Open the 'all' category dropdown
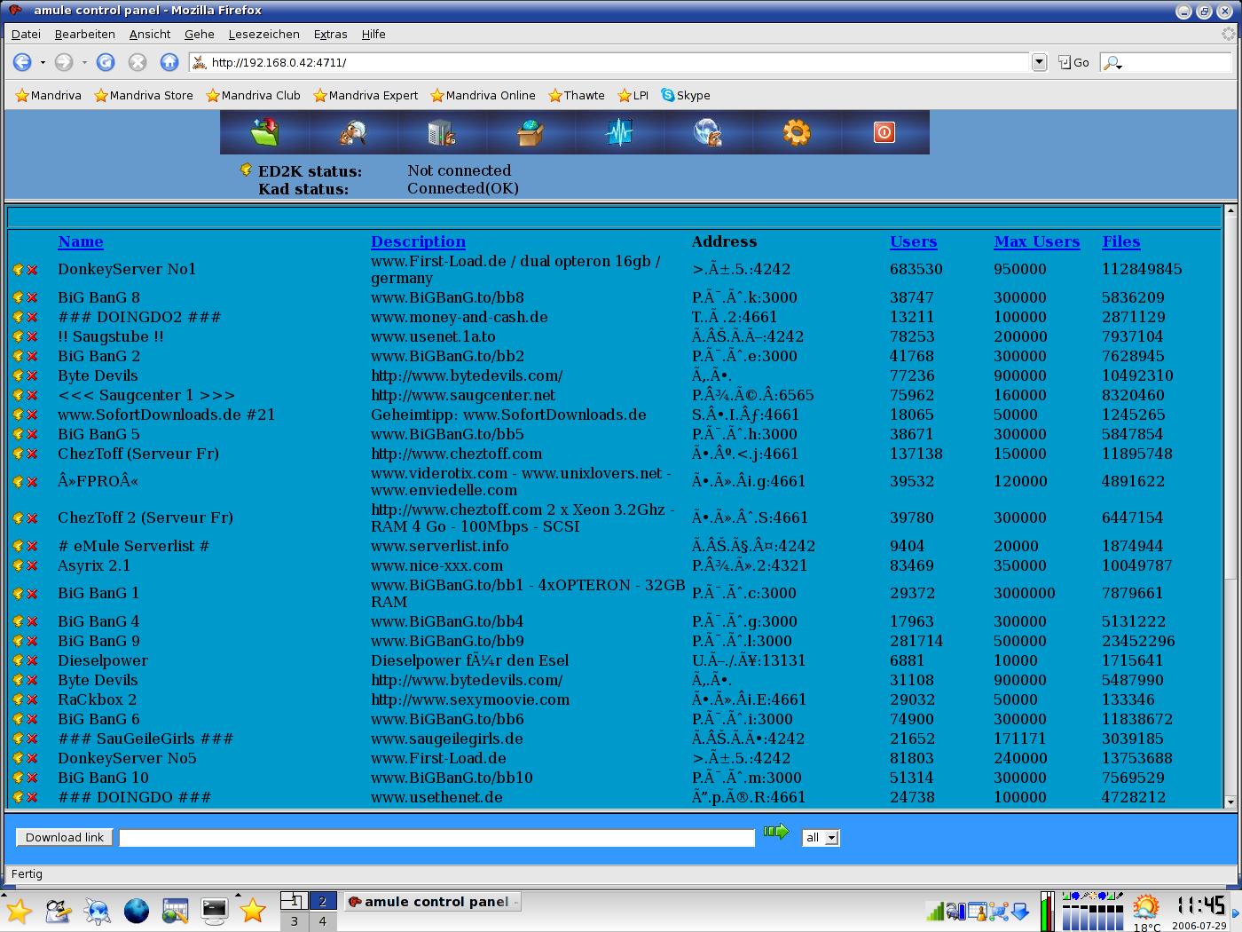This screenshot has height=932, width=1242. coord(821,838)
